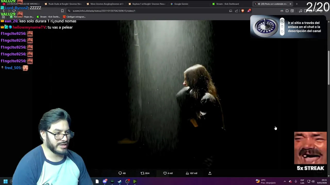Switch ESP LAA keyboard language
330x185 pixels.
[x=302, y=181]
